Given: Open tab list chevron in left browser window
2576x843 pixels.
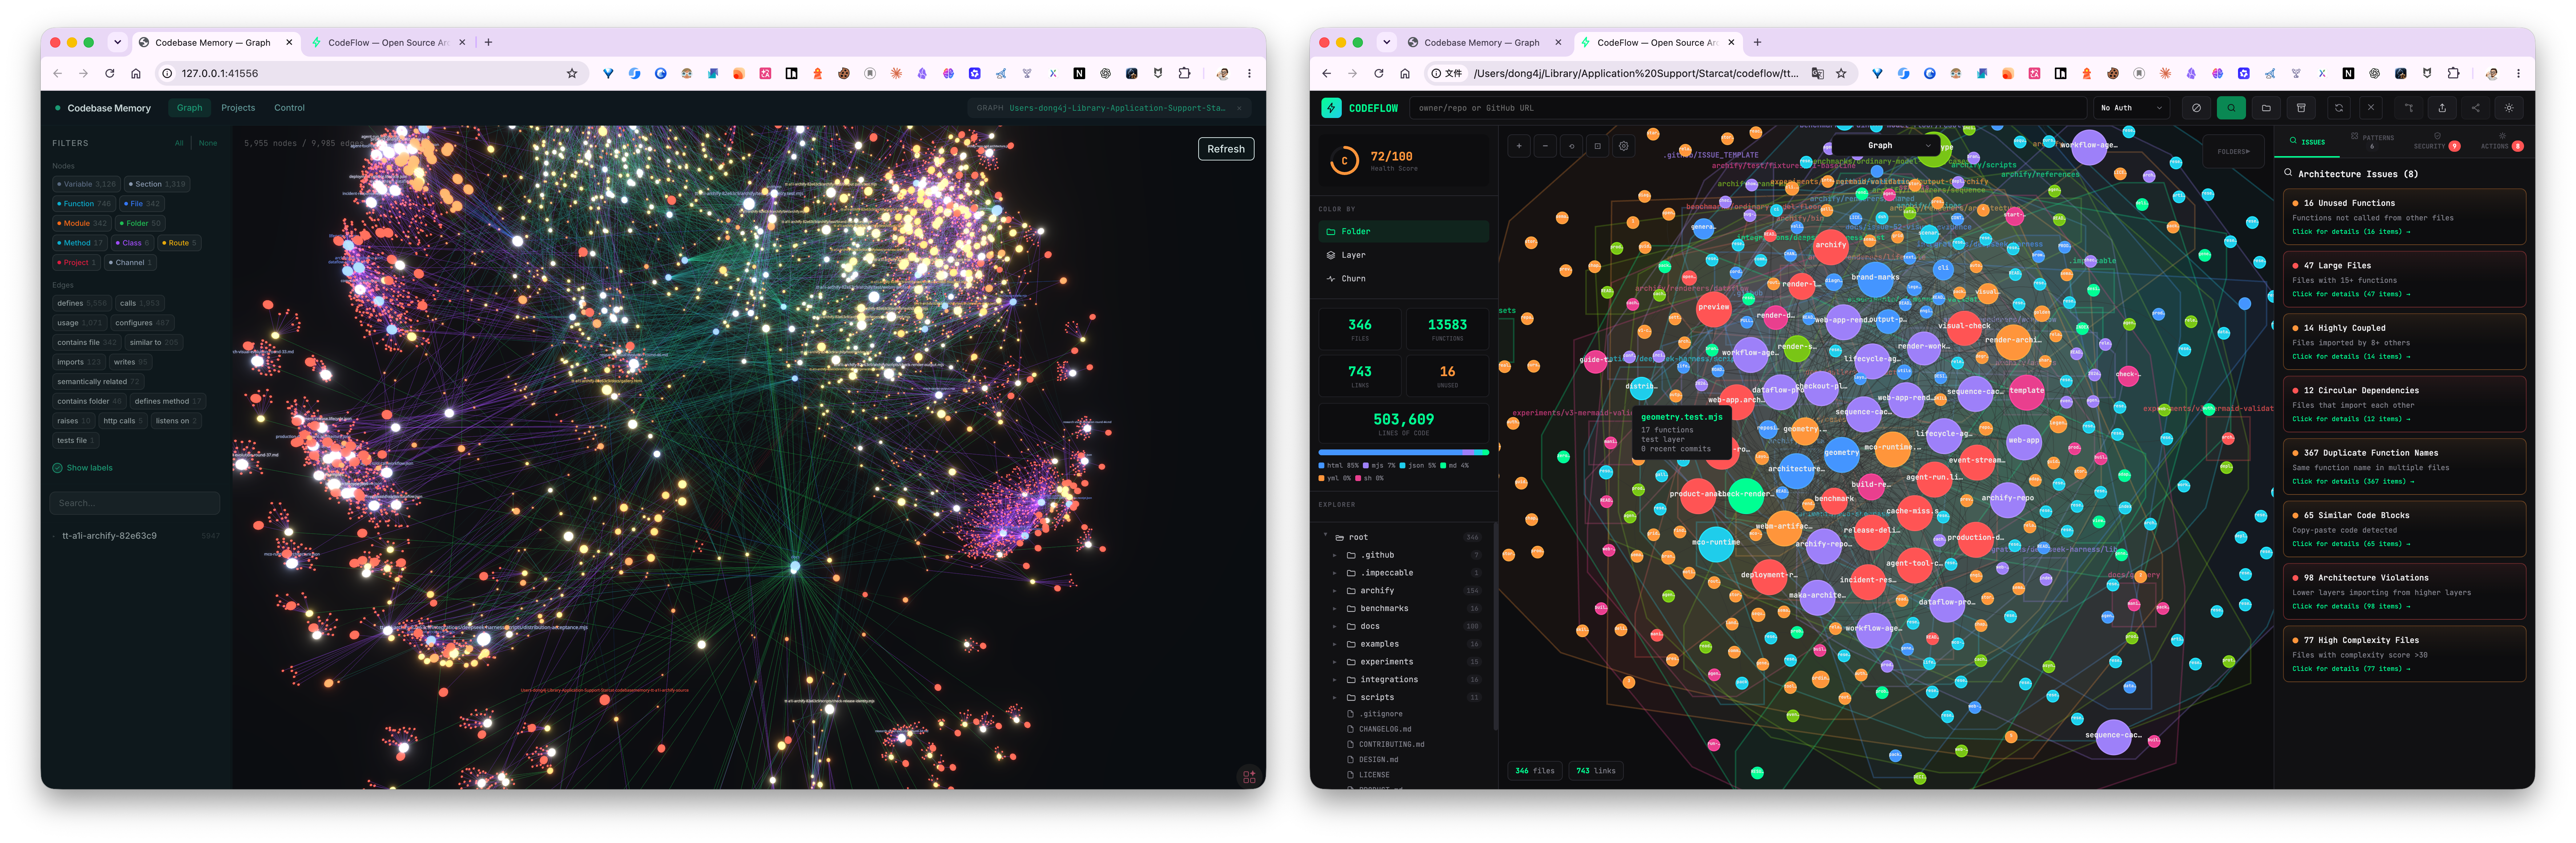Looking at the screenshot, I should coord(117,42).
